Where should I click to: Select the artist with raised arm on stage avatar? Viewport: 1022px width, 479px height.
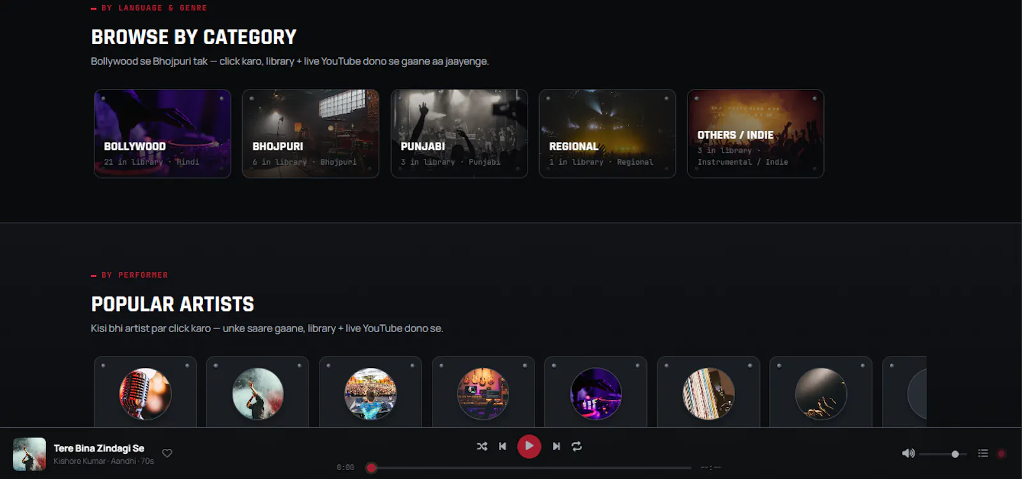[x=258, y=393]
